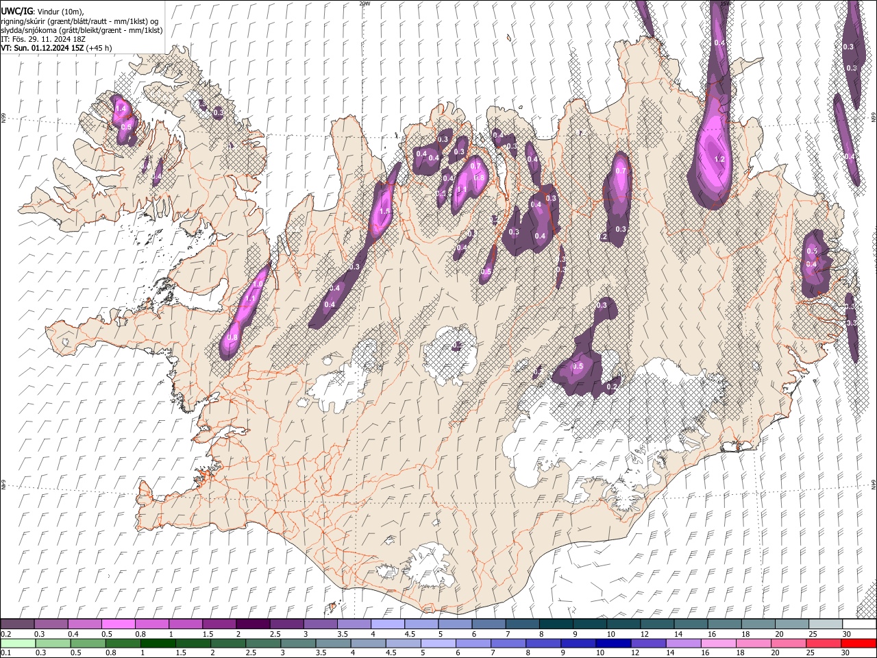Click the white 30 swatch in upper legend row
The image size is (877, 658).
[x=858, y=624]
